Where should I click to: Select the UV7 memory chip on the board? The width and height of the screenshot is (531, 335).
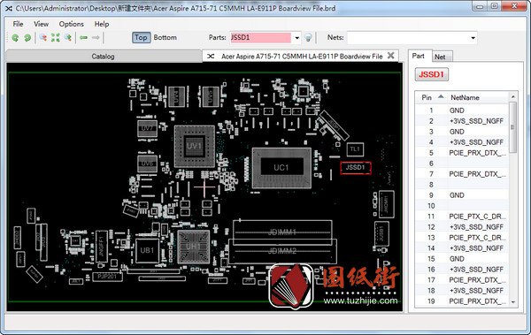(x=147, y=128)
